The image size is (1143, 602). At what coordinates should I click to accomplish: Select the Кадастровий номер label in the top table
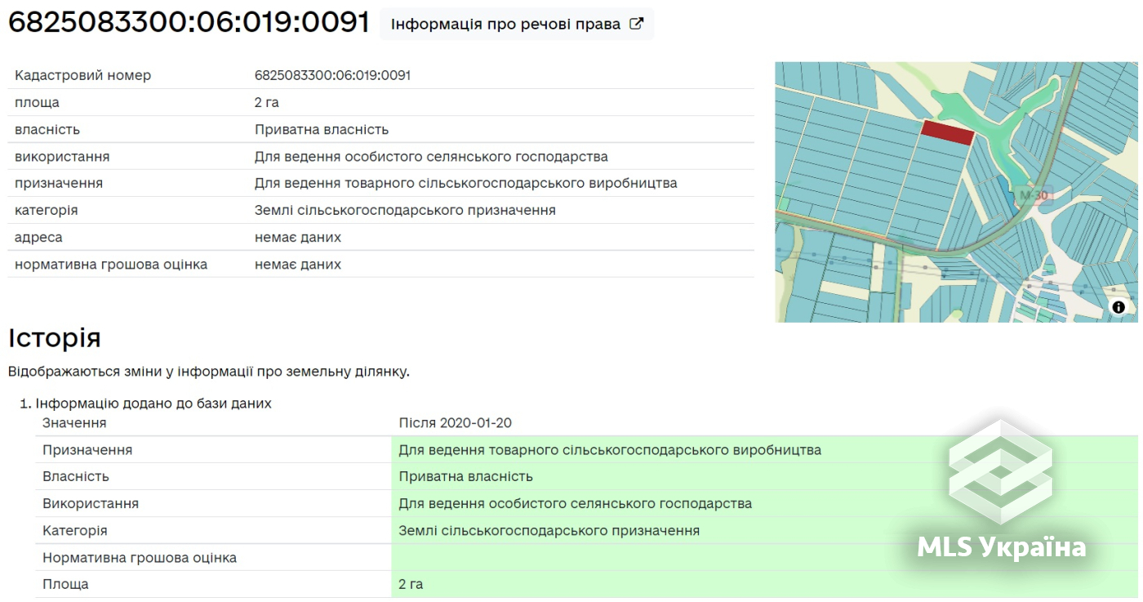(83, 75)
